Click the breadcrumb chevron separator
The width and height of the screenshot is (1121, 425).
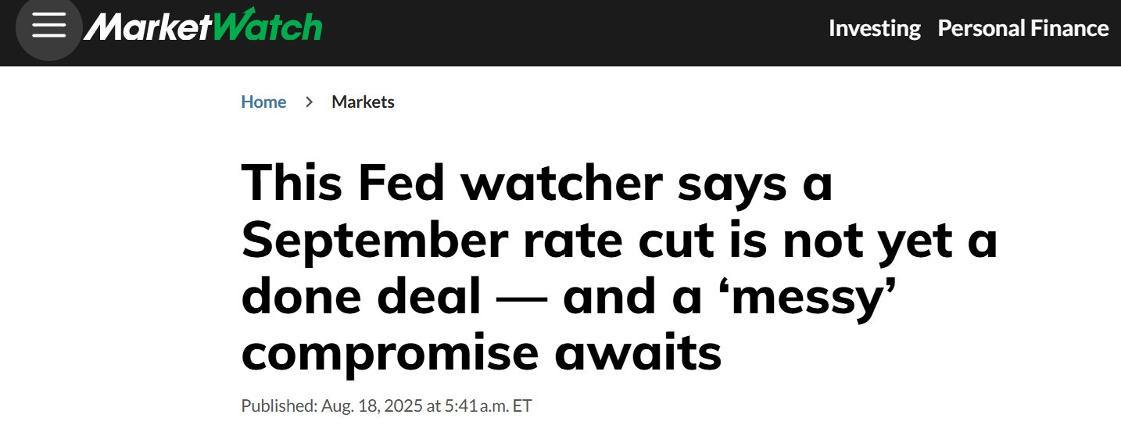point(310,102)
